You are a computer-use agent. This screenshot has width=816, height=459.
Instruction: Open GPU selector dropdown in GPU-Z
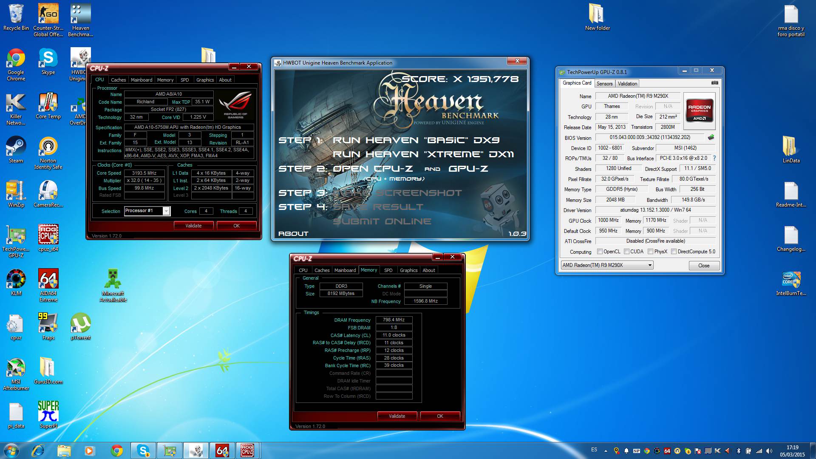click(x=607, y=265)
